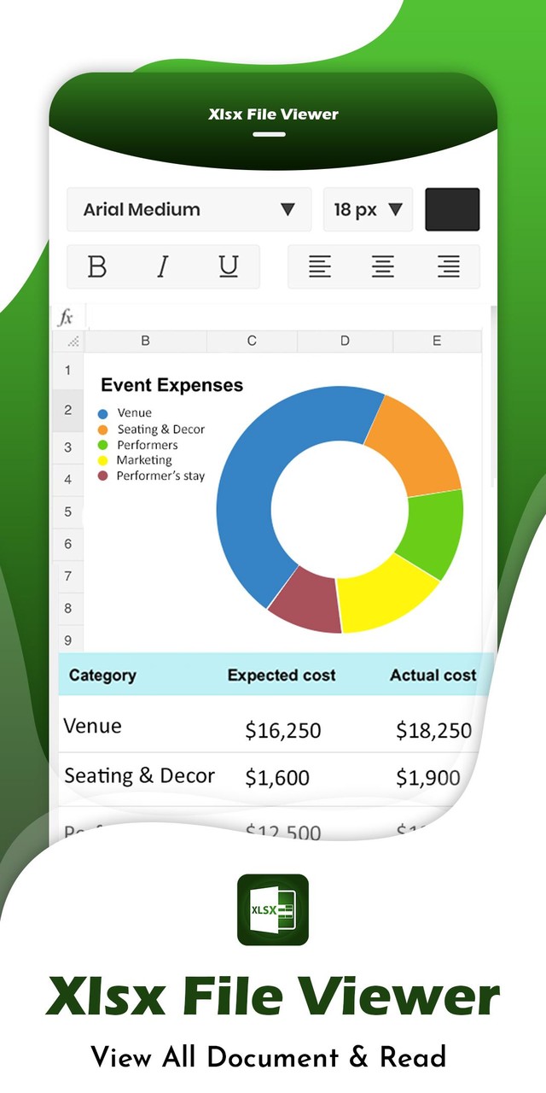Open the black text color swatch
This screenshot has height=1093, width=546.
(452, 209)
